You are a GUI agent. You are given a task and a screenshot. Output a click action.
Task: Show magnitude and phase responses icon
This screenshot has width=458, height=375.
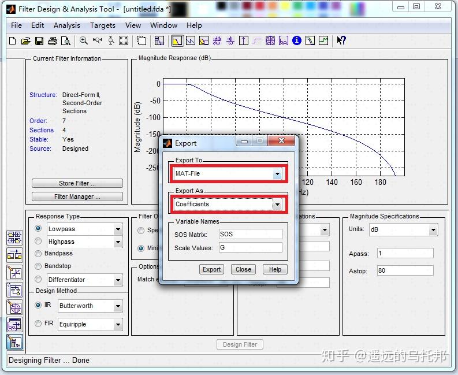[x=204, y=40]
